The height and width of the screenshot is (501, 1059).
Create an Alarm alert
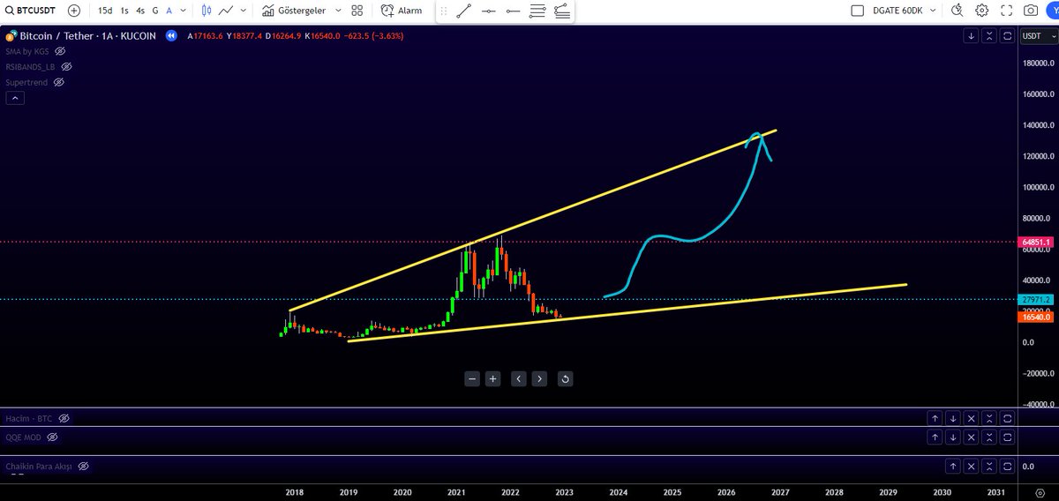tap(402, 11)
